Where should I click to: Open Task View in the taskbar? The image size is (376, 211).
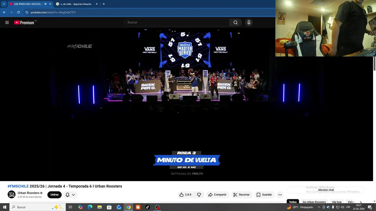pyautogui.click(x=70, y=207)
